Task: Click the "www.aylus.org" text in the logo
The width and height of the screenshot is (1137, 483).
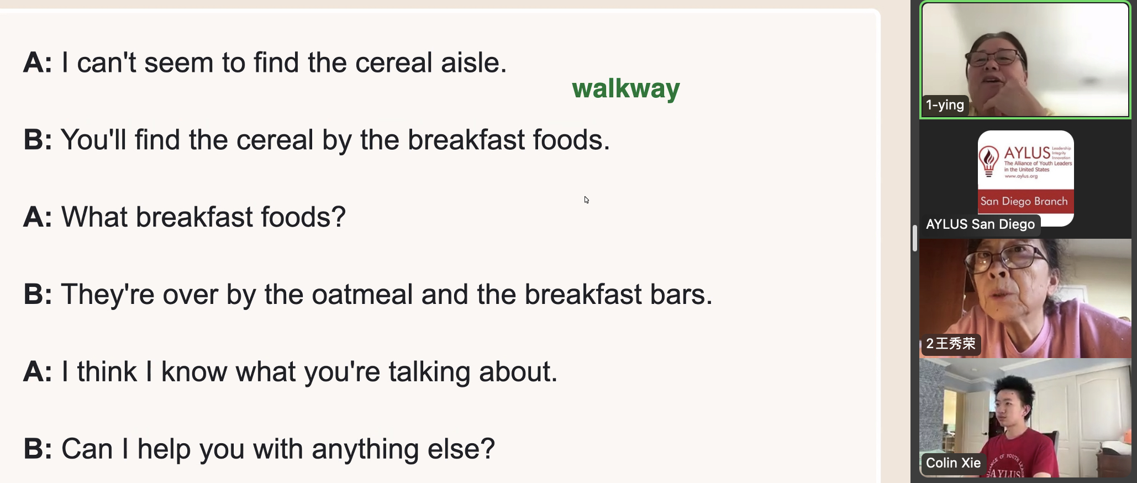Action: coord(1021,176)
